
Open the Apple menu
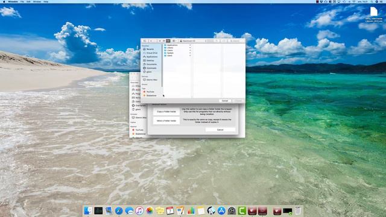point(4,1)
